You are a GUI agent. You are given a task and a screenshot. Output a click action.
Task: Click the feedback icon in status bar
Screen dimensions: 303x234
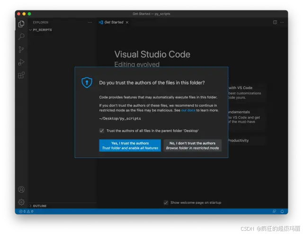coord(274,211)
